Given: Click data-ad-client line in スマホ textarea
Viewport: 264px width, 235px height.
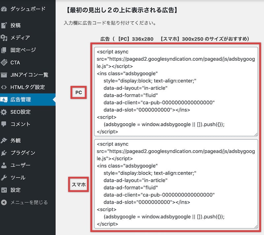Looking at the screenshot, I should click(159, 195).
